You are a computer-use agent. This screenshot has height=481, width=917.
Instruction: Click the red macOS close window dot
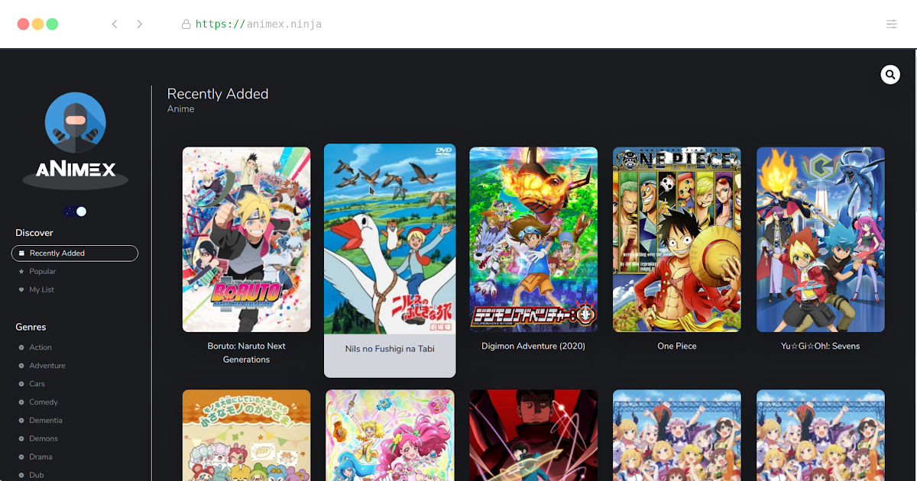pyautogui.click(x=23, y=24)
